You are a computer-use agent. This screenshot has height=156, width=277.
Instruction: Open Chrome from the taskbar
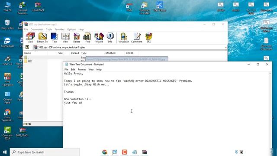tap(105, 152)
